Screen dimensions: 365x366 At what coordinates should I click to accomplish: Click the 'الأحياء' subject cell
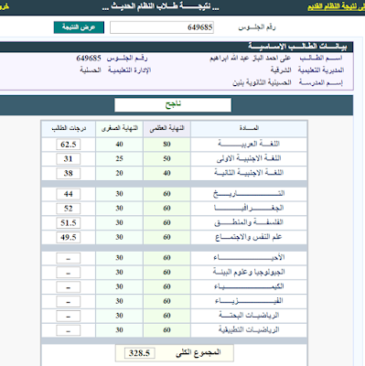pos(249,258)
